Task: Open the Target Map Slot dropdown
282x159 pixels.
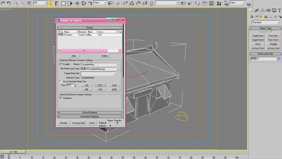Action: click(115, 73)
